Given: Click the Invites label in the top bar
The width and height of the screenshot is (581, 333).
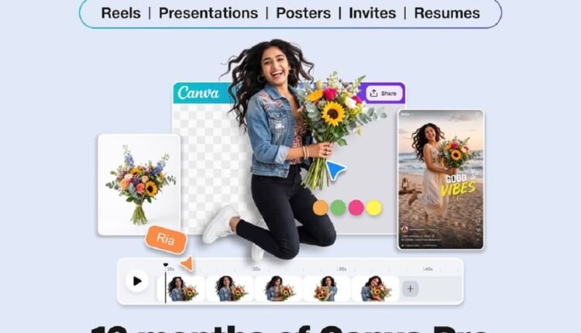Looking at the screenshot, I should click(x=372, y=13).
